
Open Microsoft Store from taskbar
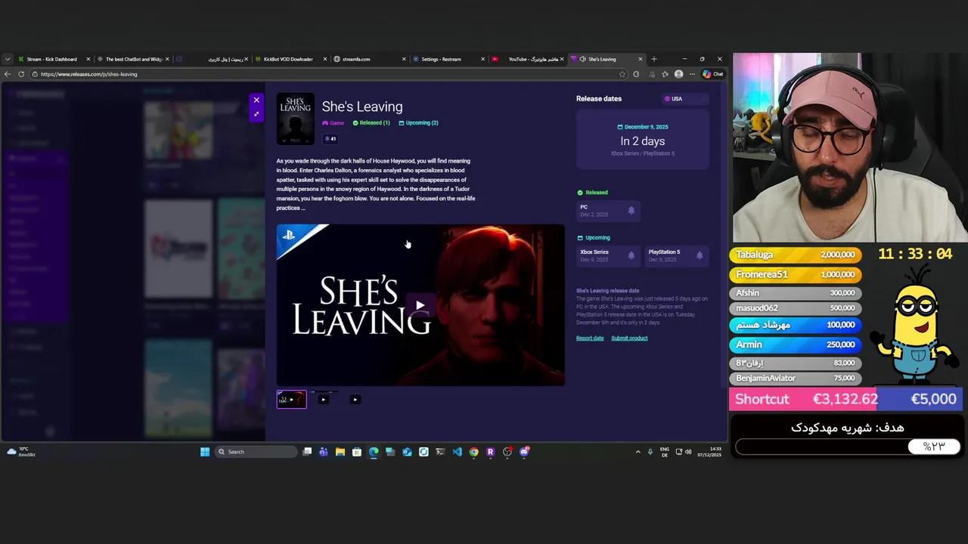357,452
